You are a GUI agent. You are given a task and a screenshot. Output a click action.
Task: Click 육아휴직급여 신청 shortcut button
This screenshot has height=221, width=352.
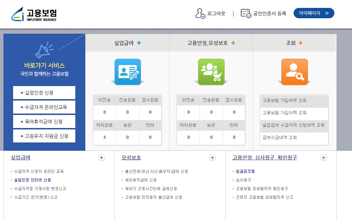point(44,122)
